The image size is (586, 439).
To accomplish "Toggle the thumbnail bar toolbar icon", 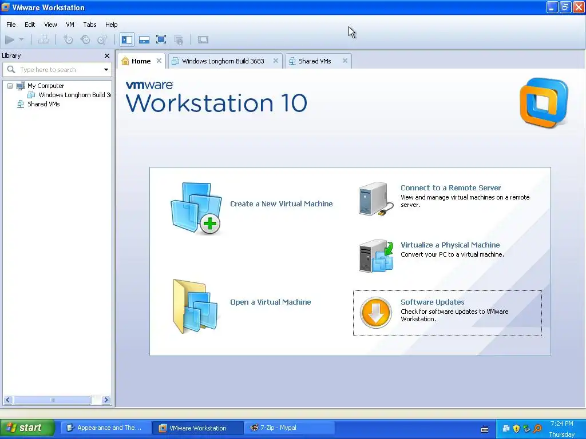I will tap(144, 39).
